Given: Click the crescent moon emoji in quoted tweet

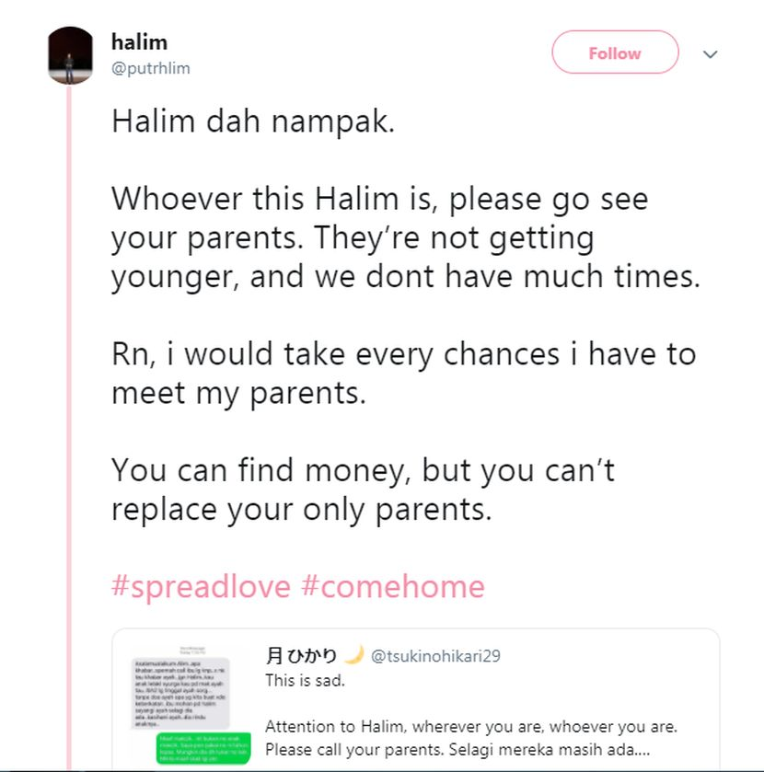Looking at the screenshot, I should coord(353,655).
